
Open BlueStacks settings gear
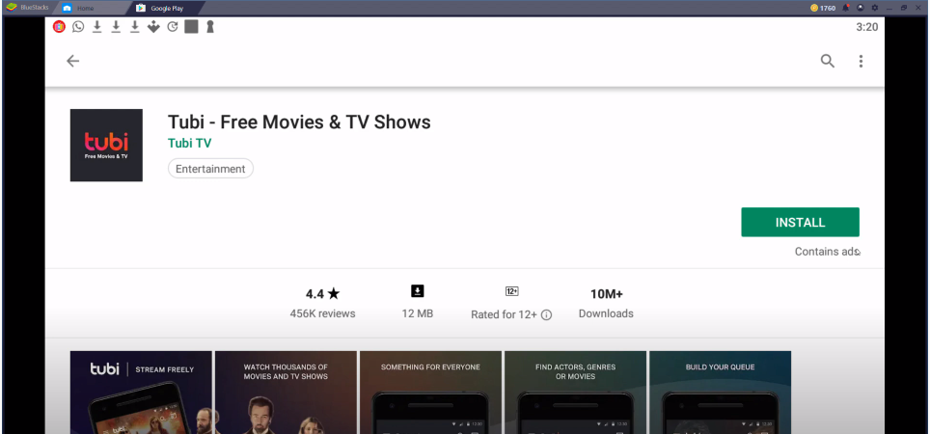coord(874,8)
